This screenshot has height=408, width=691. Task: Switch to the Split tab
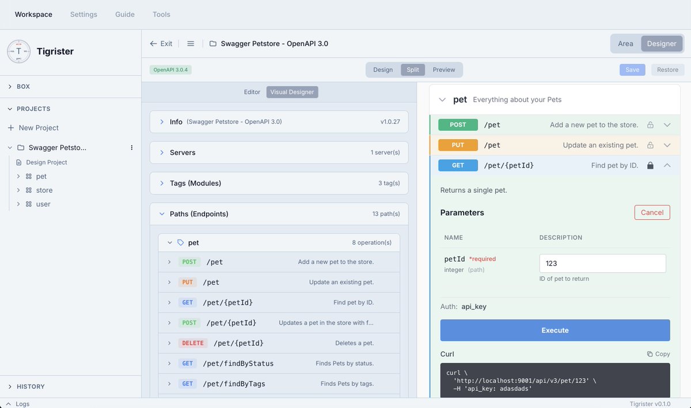point(413,70)
